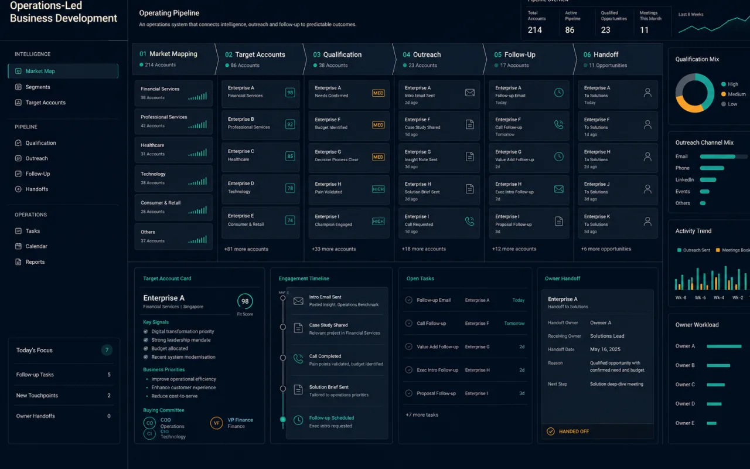
Task: Toggle Recent system modernisation signal check
Action: click(146, 357)
